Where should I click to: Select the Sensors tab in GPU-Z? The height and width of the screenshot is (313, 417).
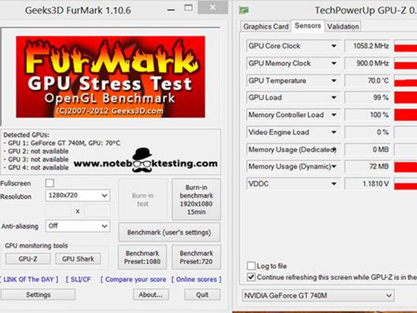pyautogui.click(x=308, y=26)
